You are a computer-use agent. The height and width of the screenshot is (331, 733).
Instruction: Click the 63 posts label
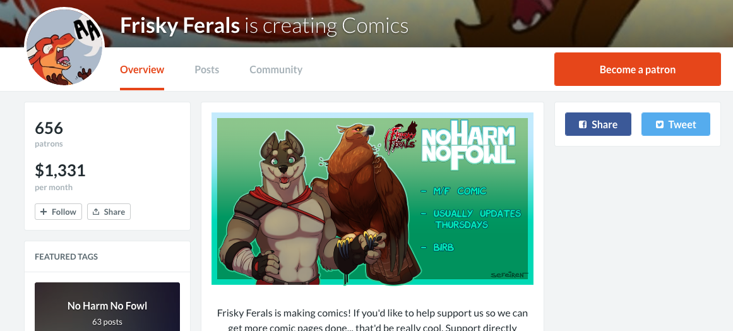pyautogui.click(x=107, y=322)
